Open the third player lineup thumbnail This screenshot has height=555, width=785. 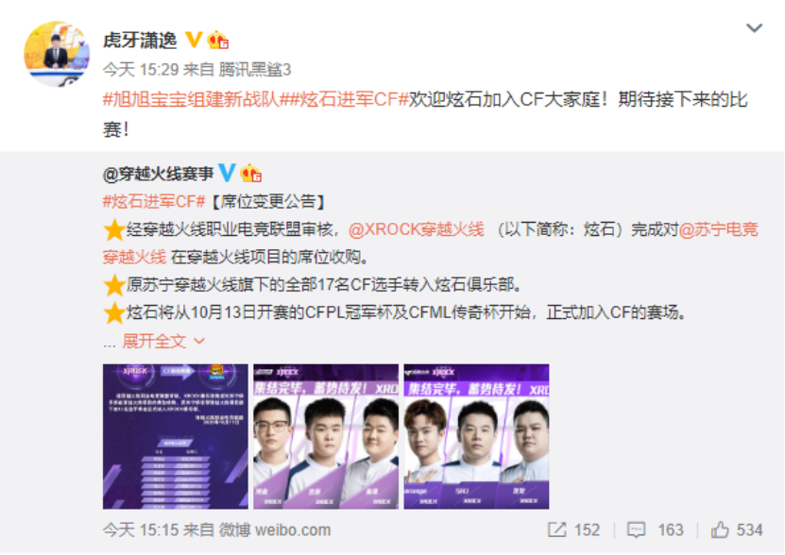click(477, 436)
